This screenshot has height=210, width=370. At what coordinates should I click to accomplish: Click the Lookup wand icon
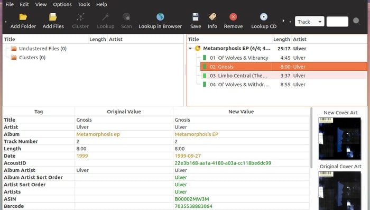click(x=106, y=17)
